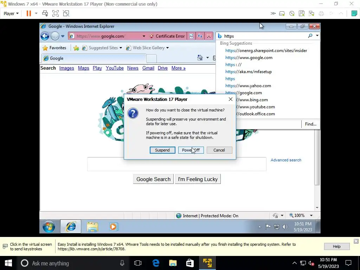This screenshot has height=270, width=360.
Task: Open the Maps link on Google
Action: tap(84, 68)
